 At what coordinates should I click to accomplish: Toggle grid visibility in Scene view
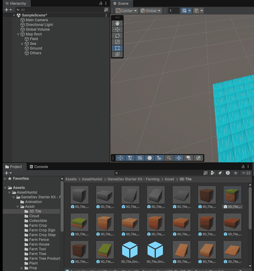(185, 11)
